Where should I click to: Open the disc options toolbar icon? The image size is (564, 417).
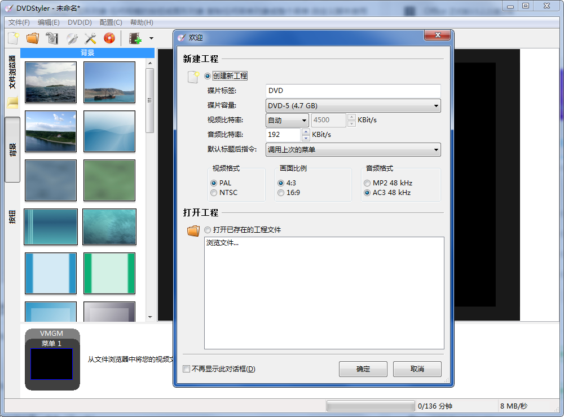[x=70, y=38]
